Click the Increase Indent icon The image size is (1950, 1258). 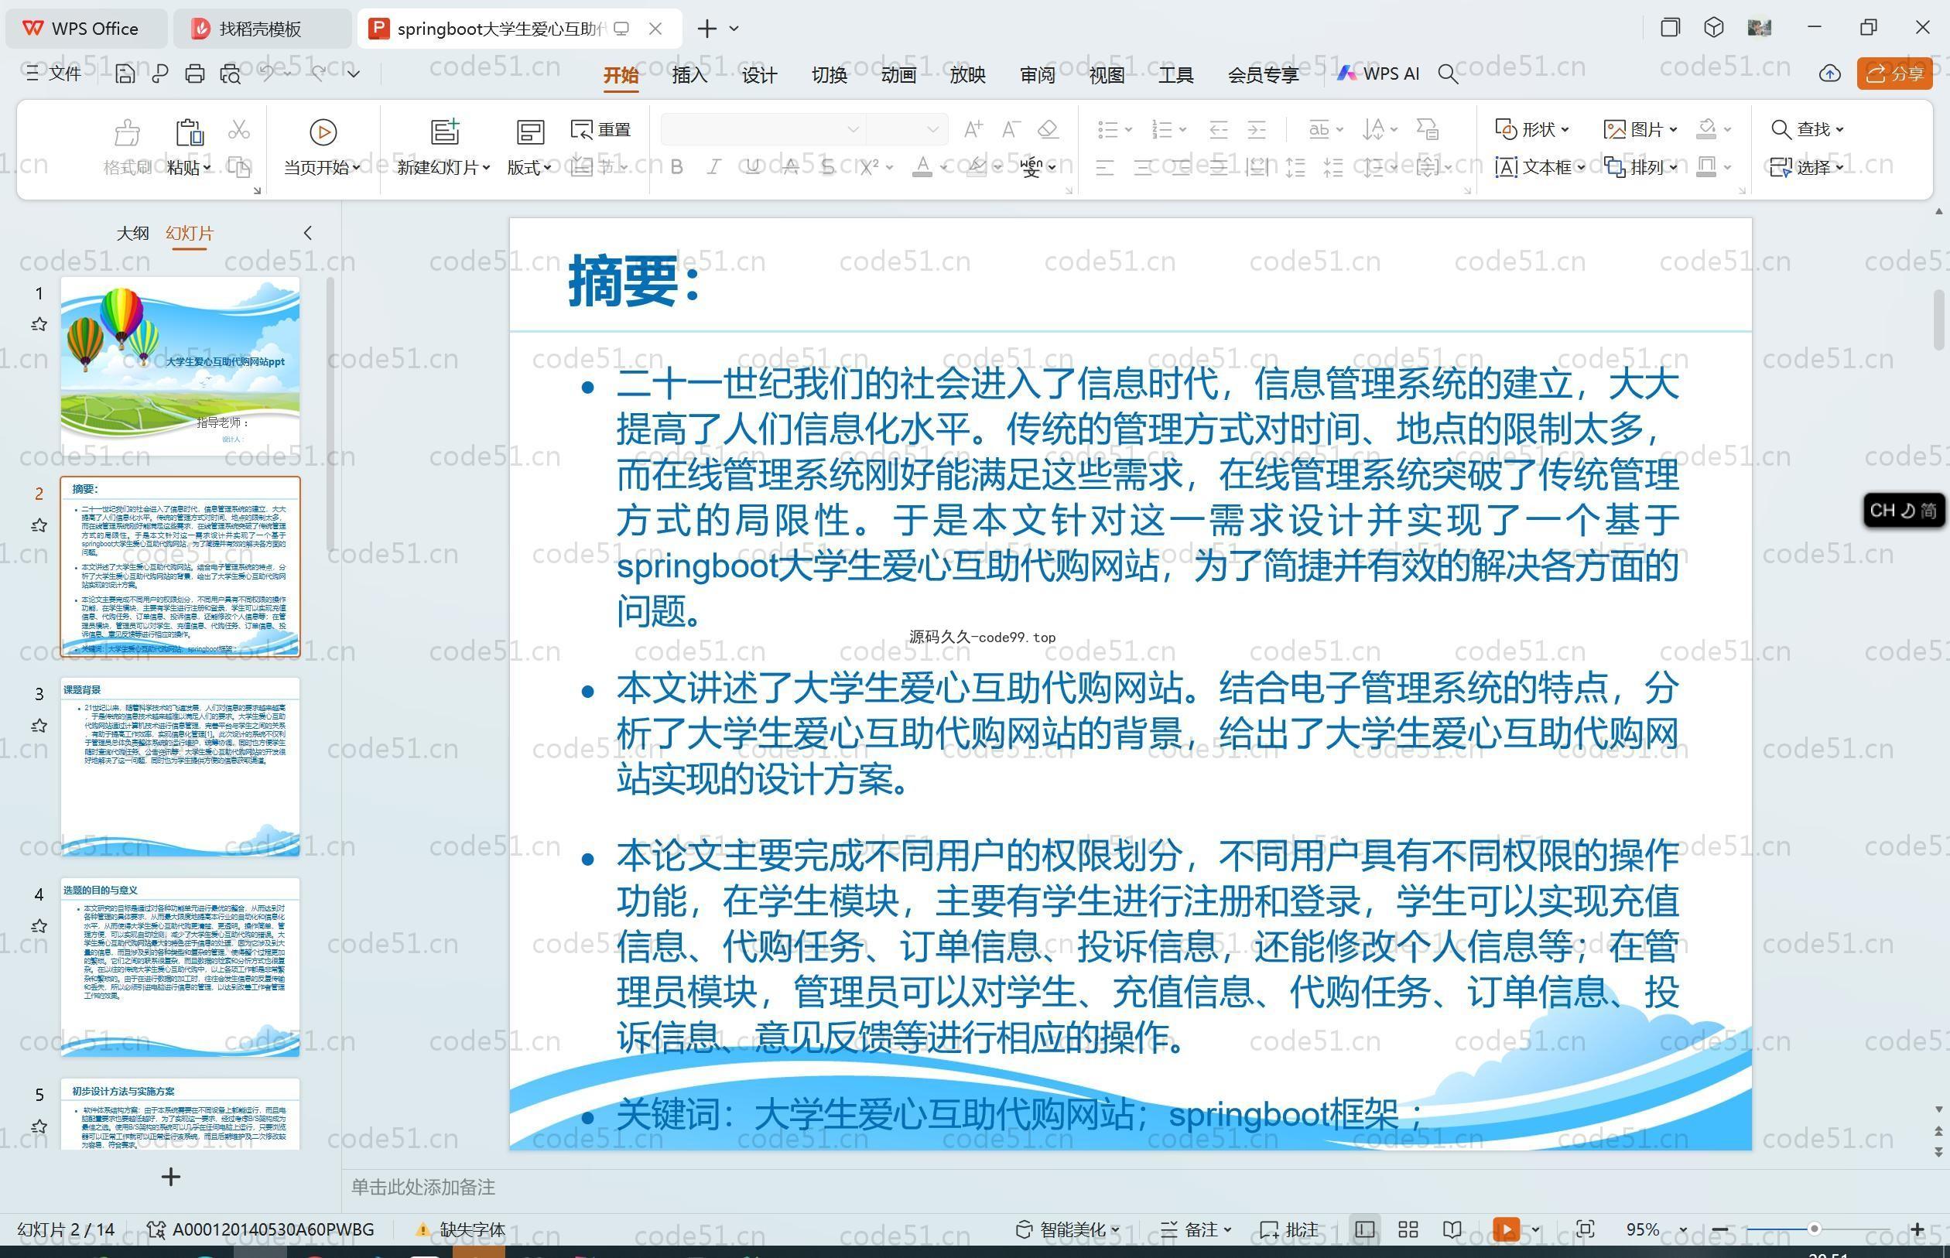[1257, 129]
